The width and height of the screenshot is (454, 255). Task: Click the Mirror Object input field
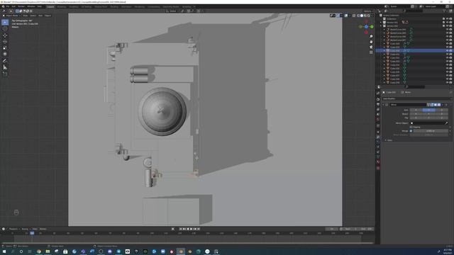pos(427,123)
